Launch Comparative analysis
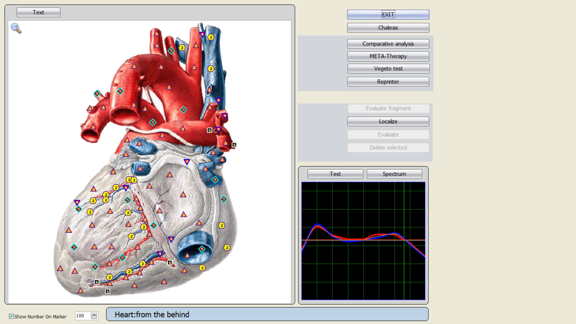576x324 pixels. (388, 44)
